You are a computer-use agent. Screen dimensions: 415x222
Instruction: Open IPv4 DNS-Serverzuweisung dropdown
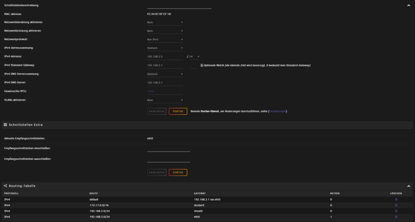pyautogui.click(x=165, y=74)
